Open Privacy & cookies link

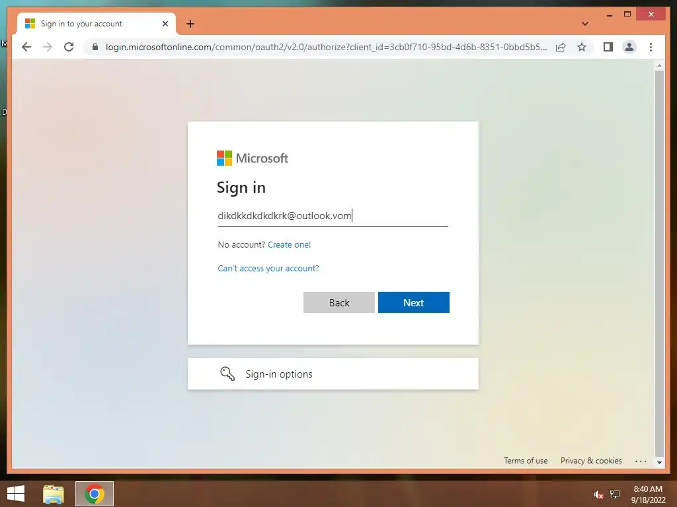pyautogui.click(x=591, y=460)
